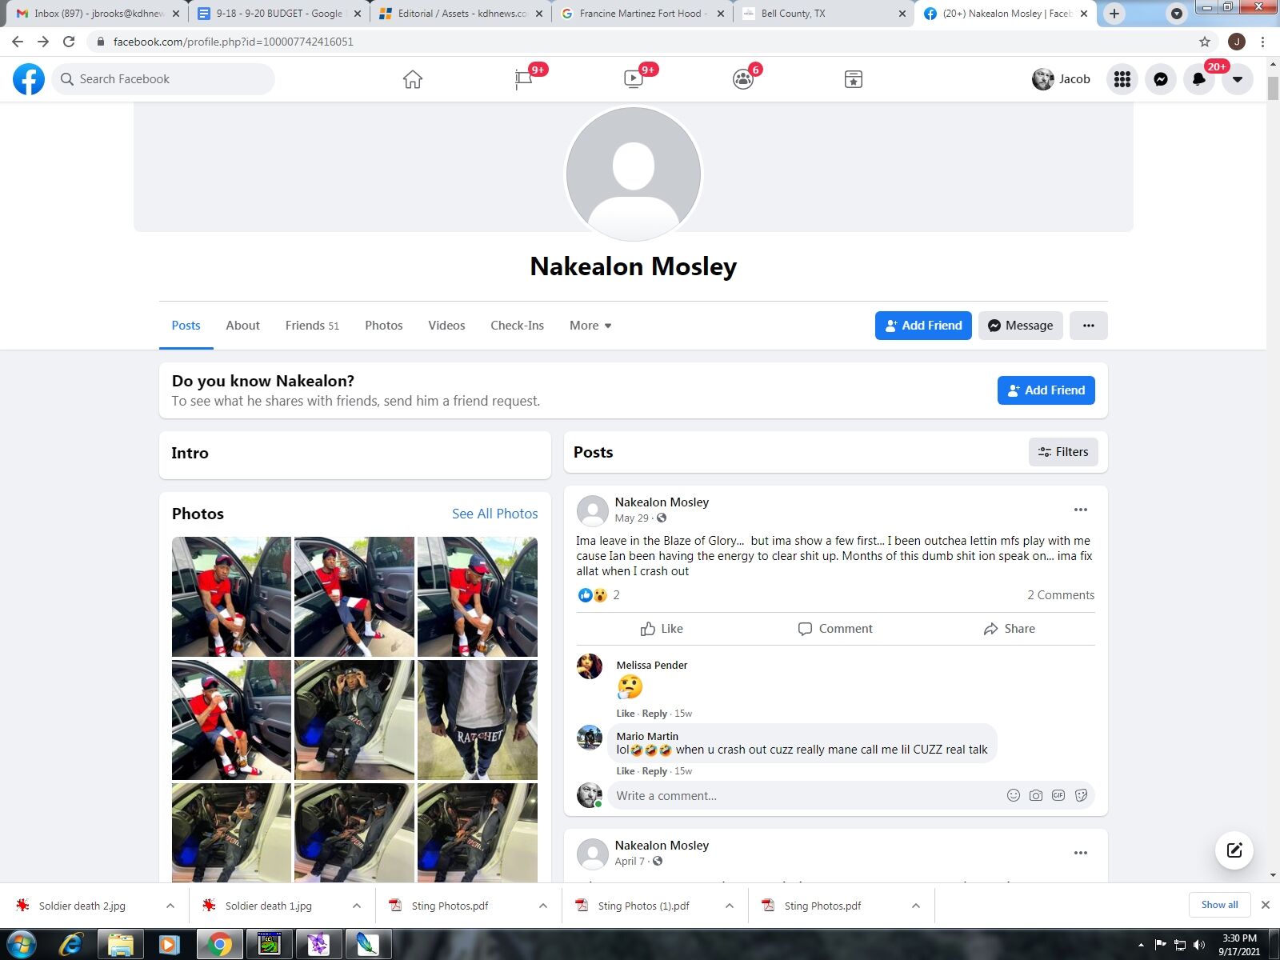1280x960 pixels.
Task: Switch to the Bell County, TX browser tab
Action: coord(824,14)
